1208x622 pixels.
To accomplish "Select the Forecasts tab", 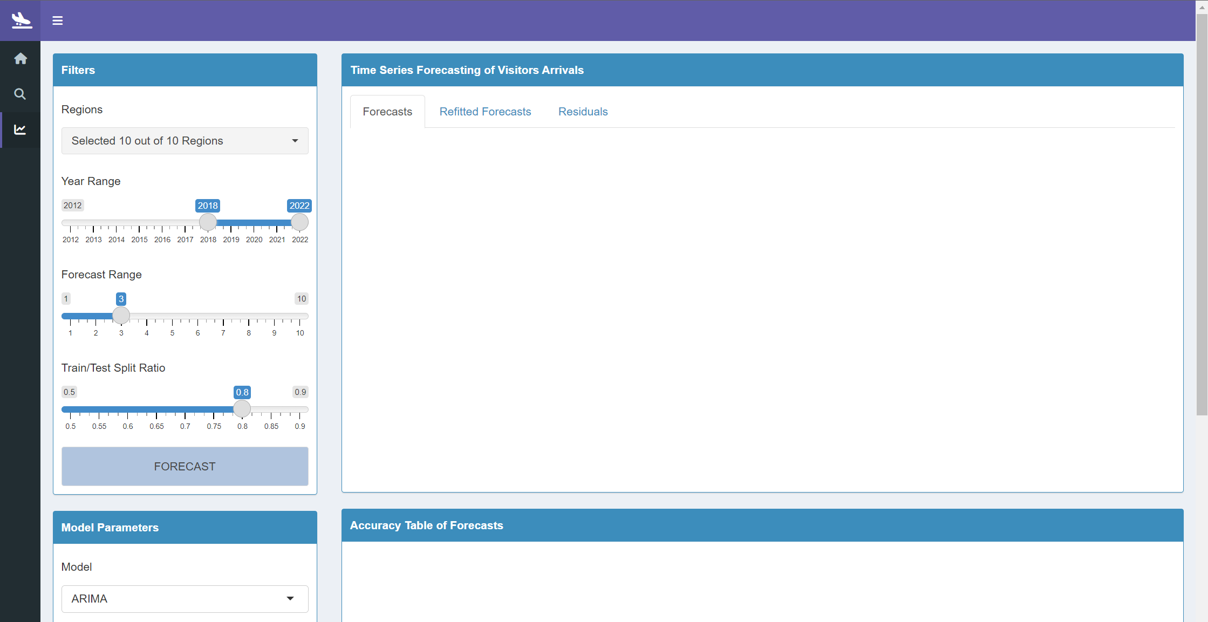I will pos(387,112).
